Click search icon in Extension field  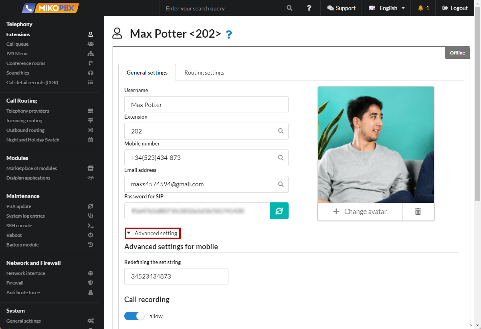(x=281, y=131)
